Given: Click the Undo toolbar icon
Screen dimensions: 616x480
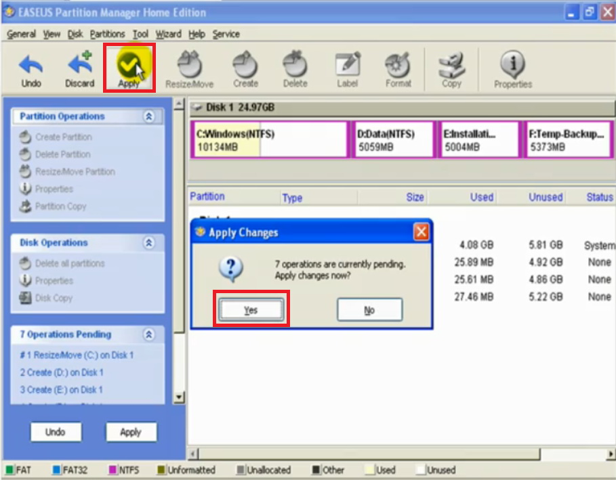Looking at the screenshot, I should click(30, 70).
